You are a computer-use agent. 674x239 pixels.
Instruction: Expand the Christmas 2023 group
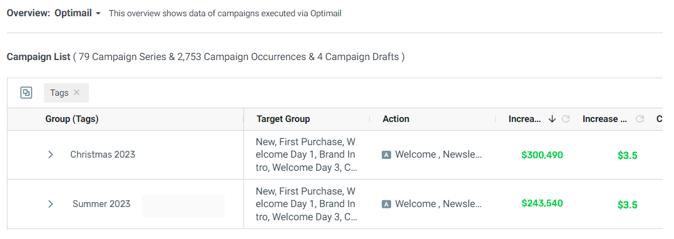(50, 155)
